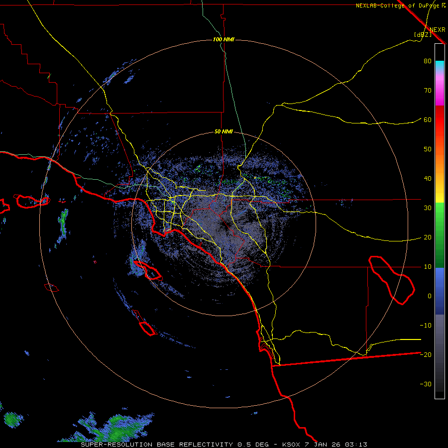Click the -30 value on dBZ scale

point(426,384)
